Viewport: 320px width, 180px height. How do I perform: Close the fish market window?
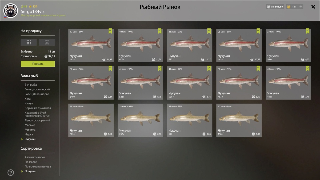313,7
